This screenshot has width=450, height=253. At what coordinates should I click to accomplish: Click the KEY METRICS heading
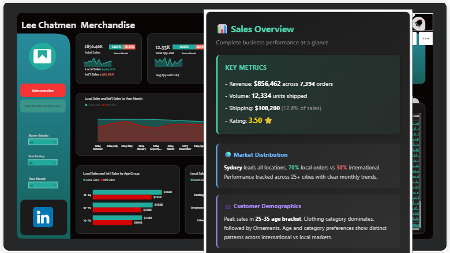tap(246, 67)
